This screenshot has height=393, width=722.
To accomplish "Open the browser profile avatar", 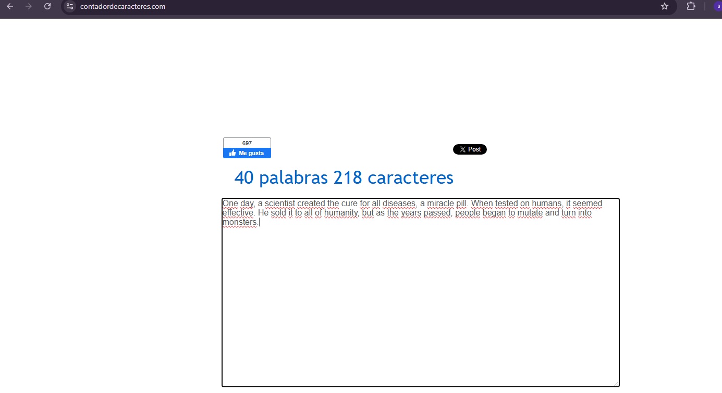I will click(x=718, y=6).
